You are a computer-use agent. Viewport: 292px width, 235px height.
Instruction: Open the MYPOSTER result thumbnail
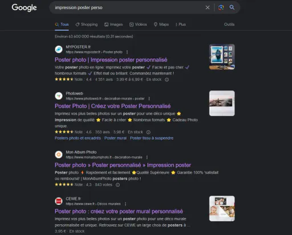(x=222, y=57)
